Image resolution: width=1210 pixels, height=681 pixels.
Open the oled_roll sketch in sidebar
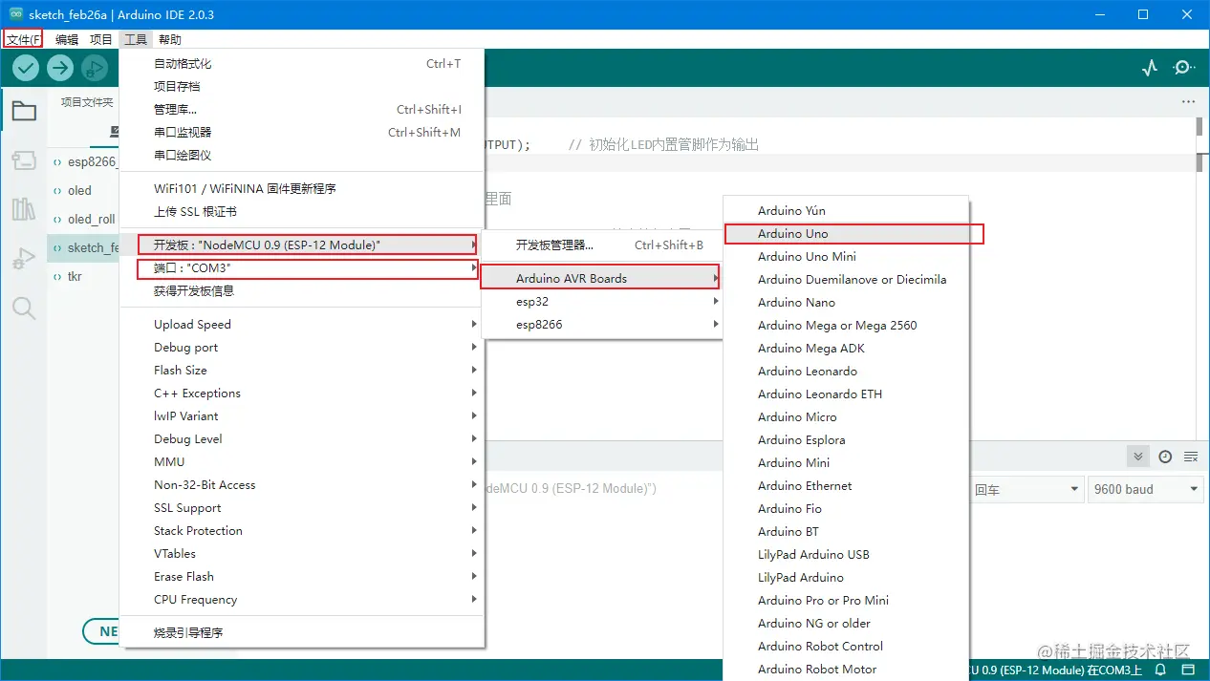coord(83,220)
